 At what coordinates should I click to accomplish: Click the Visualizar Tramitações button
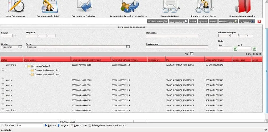click(157, 22)
